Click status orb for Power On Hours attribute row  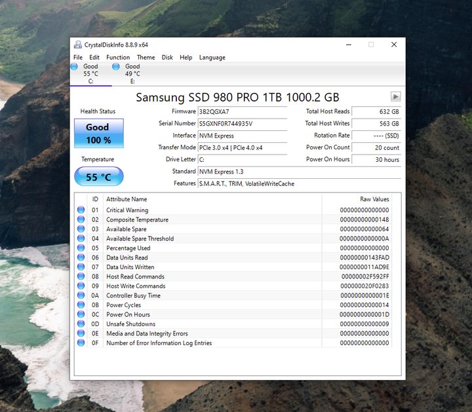pyautogui.click(x=81, y=314)
